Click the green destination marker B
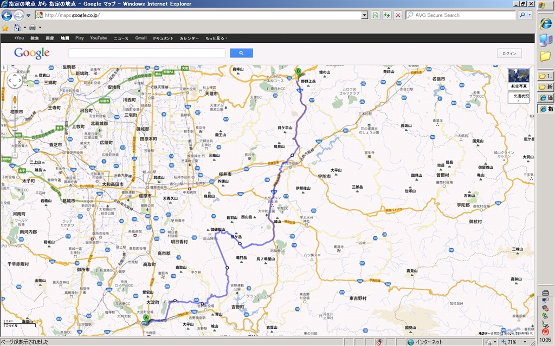Viewport: 555px width, 346px height. point(299,73)
